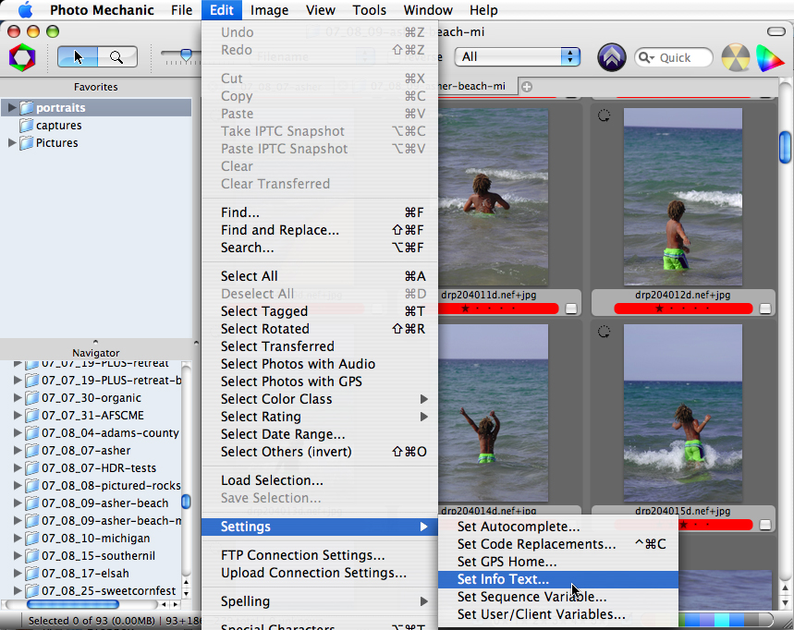Click the Photo Mechanic aperture logo icon
This screenshot has width=794, height=630.
click(x=22, y=57)
